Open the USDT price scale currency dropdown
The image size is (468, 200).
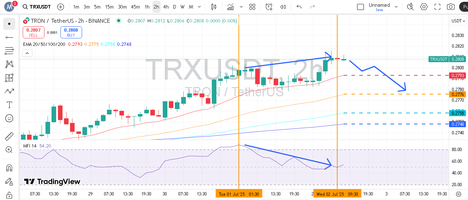pos(458,21)
